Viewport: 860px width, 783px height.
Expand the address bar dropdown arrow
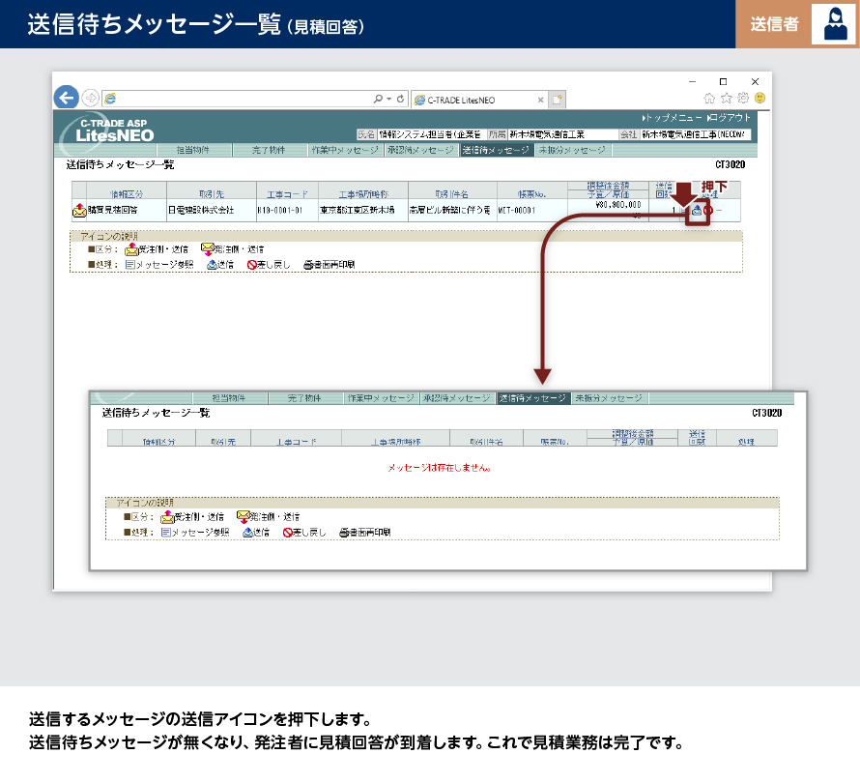[x=388, y=99]
